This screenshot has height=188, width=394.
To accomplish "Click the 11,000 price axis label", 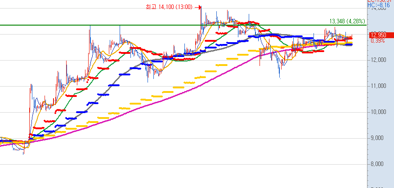I will click(x=378, y=86).
